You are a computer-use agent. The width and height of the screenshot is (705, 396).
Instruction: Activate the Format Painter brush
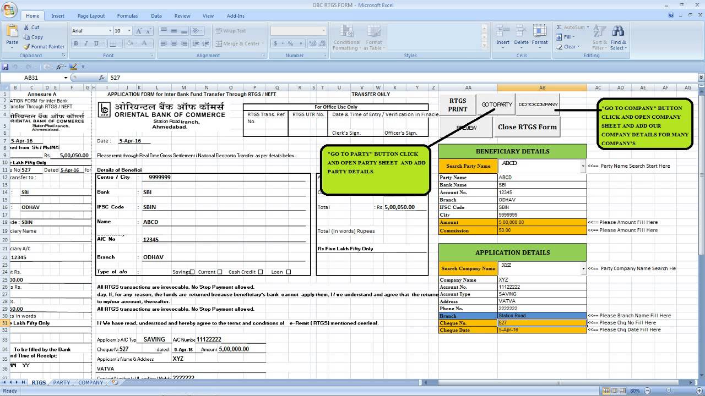click(26, 47)
